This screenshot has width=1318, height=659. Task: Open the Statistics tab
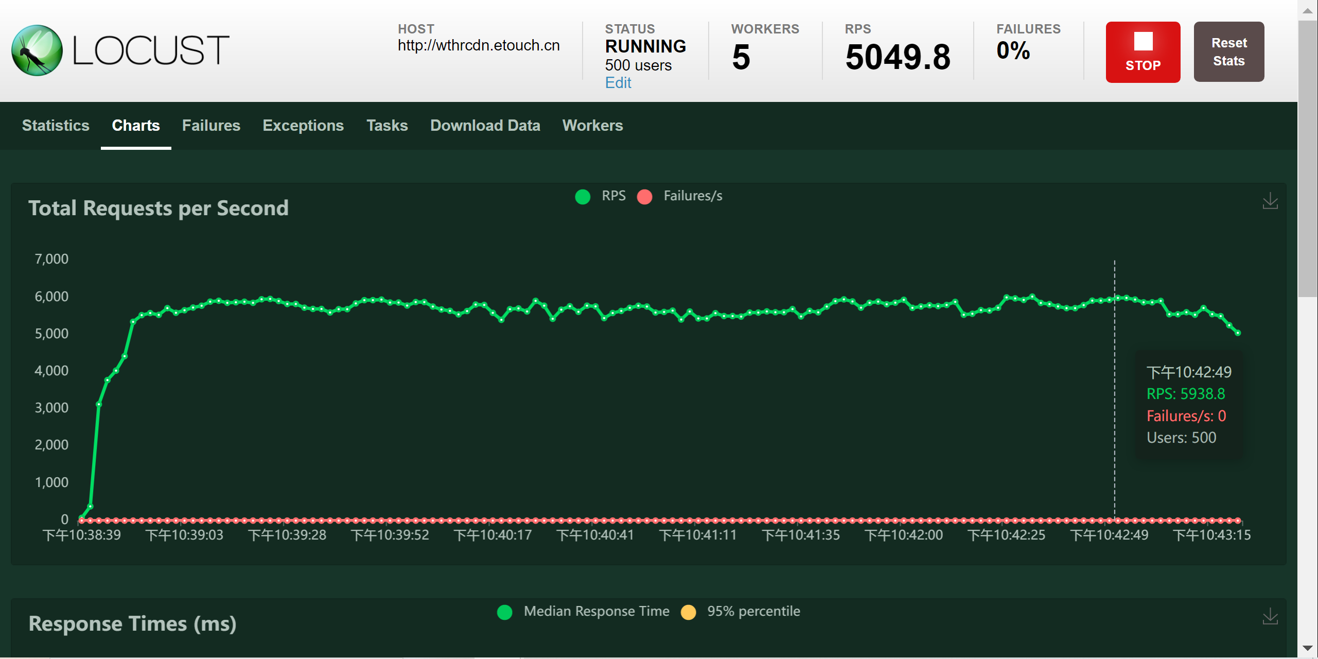[56, 126]
